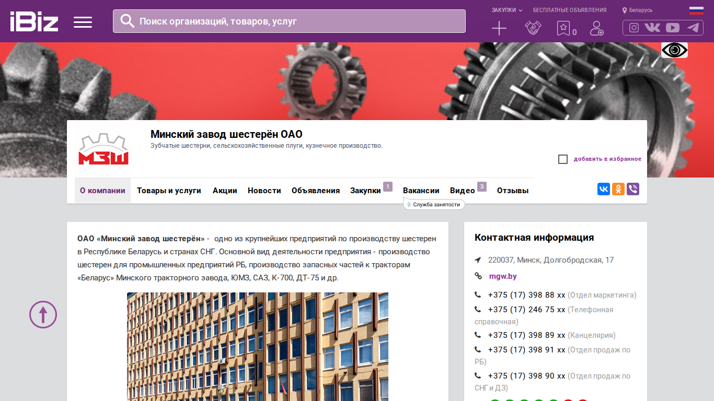Go to the Новости tab
Viewport: 714px width, 401px height.
coord(264,191)
